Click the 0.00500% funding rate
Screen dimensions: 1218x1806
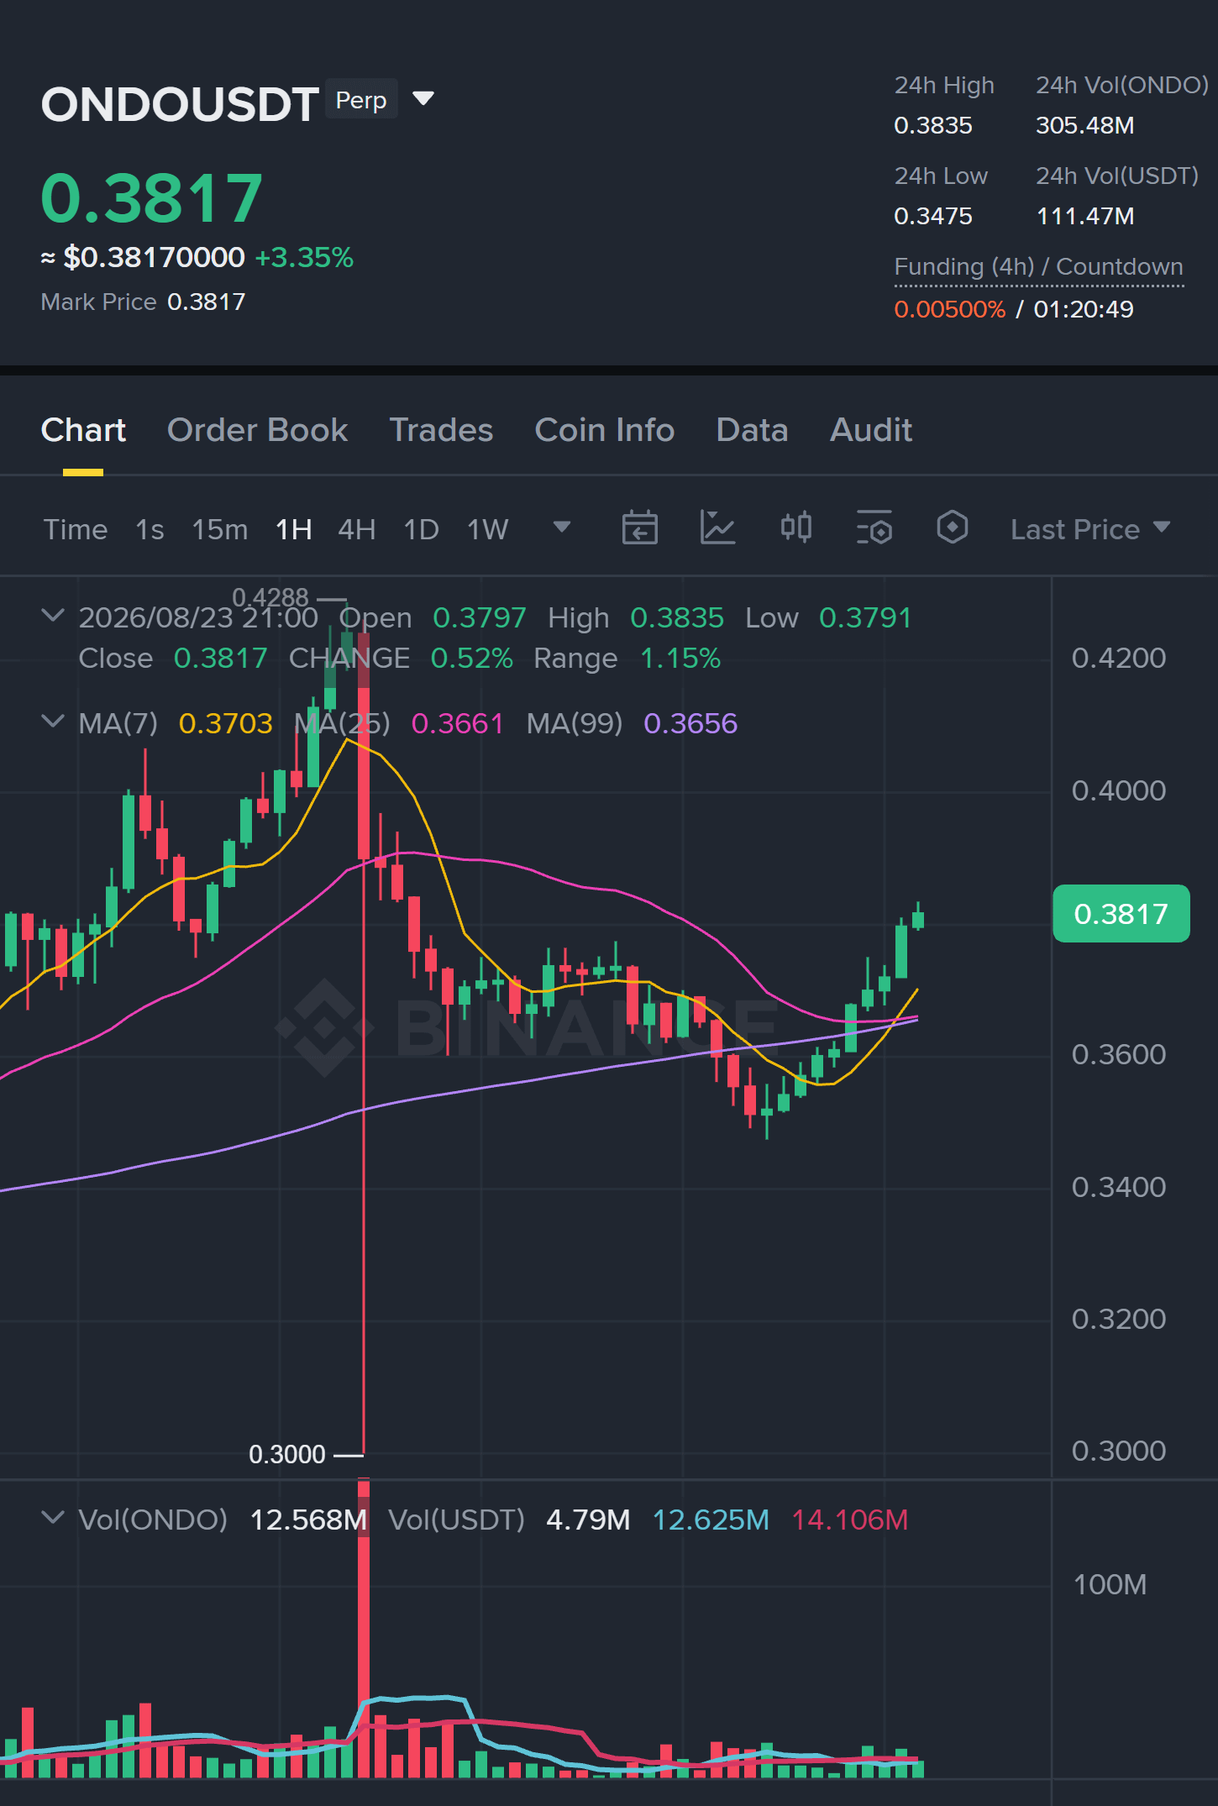(x=950, y=309)
